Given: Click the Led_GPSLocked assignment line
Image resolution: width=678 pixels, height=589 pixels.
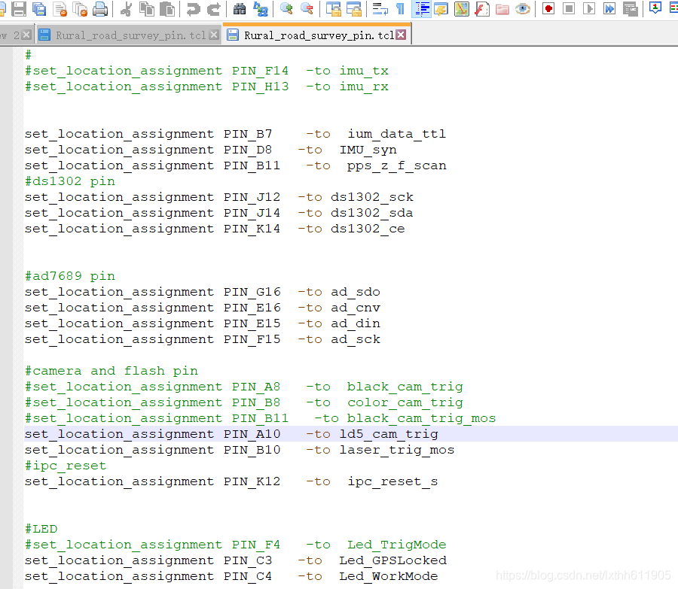Looking at the screenshot, I should pos(236,560).
